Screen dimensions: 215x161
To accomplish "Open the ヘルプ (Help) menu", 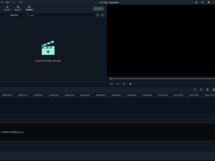I will [20, 2].
